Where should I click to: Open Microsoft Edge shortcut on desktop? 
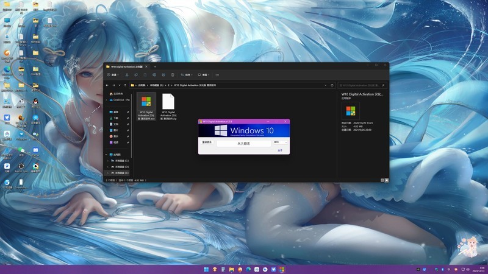[7, 71]
